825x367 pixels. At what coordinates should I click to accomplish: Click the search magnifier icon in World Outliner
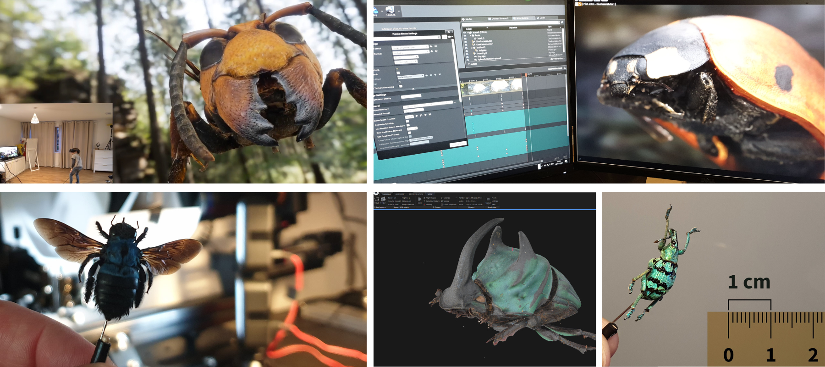(559, 22)
